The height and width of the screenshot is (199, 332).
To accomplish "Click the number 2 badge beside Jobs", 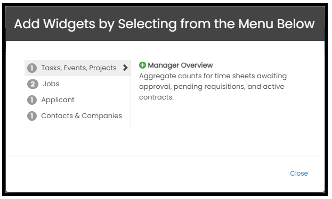I will [x=33, y=84].
